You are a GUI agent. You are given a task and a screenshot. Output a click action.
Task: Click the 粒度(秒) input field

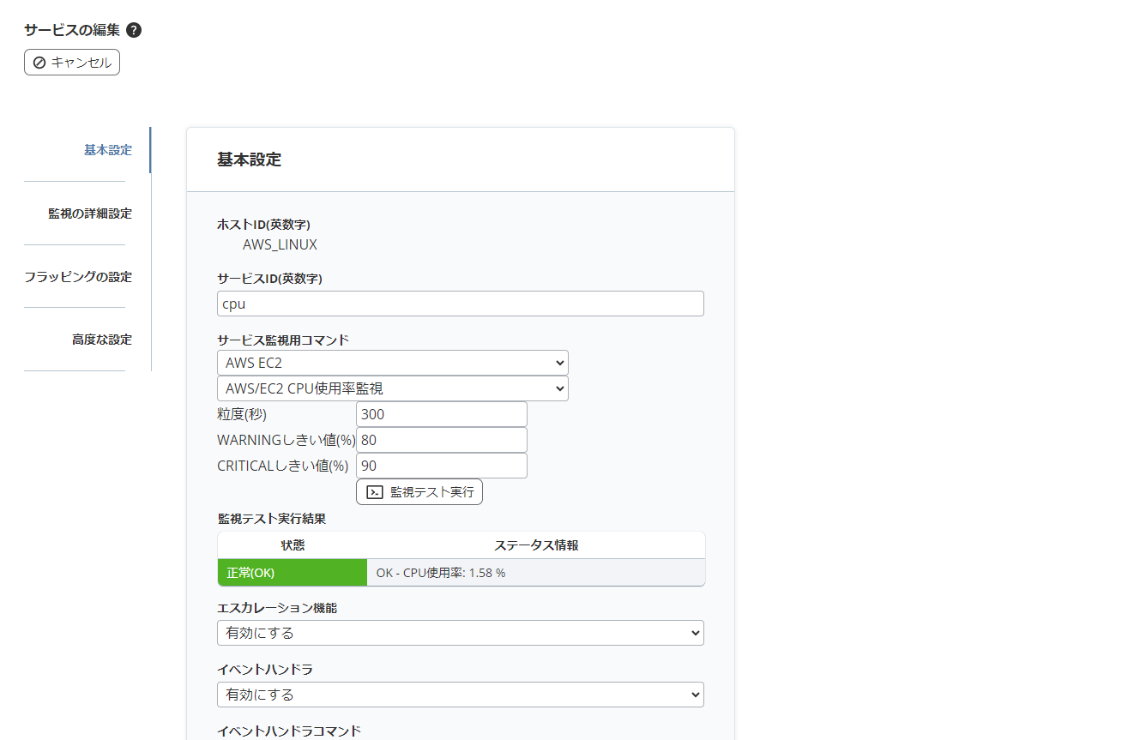[442, 414]
